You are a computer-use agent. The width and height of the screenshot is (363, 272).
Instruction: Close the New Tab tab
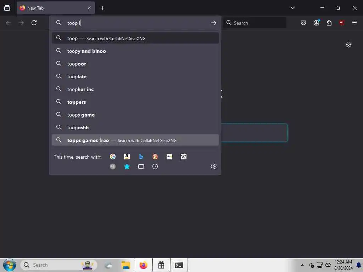(x=89, y=8)
